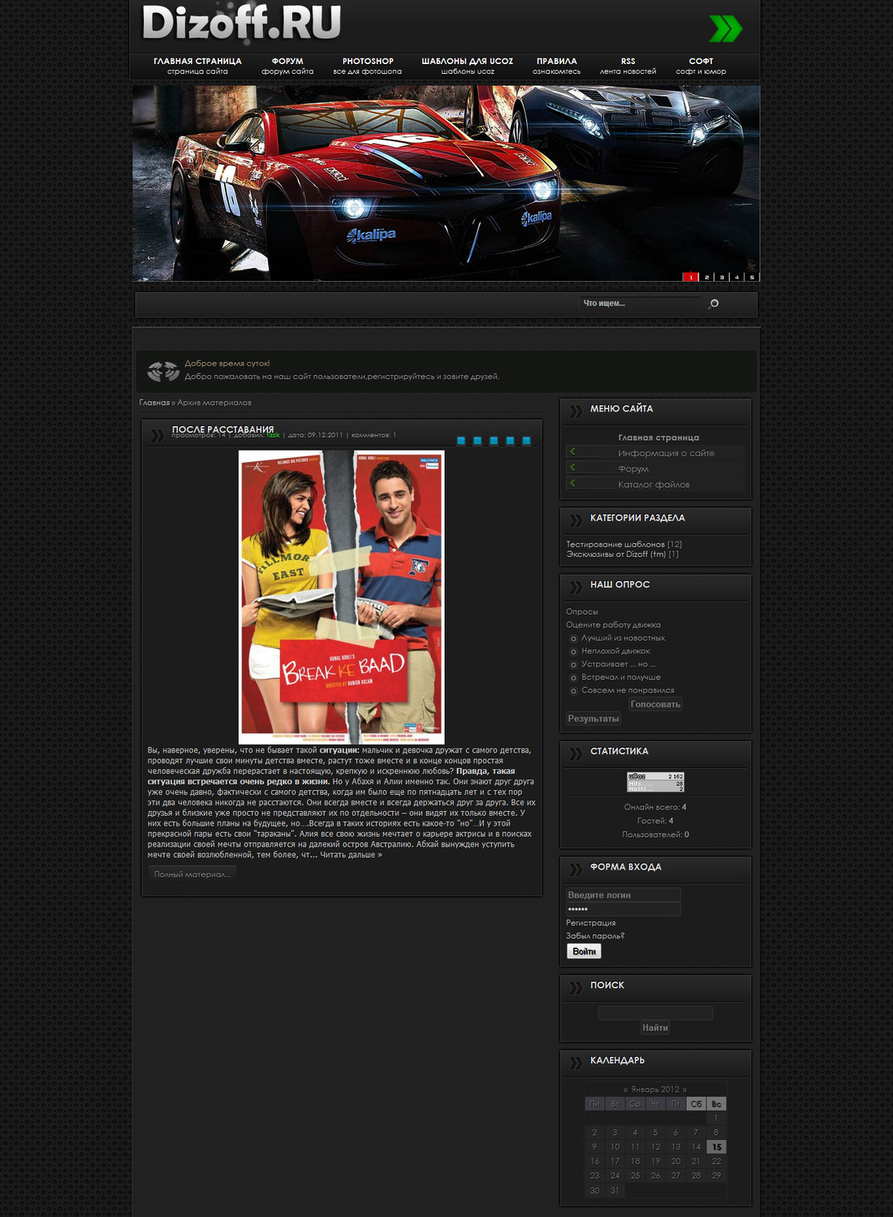893x1217 pixels.
Task: Click the Введите логин input field
Action: 623,895
